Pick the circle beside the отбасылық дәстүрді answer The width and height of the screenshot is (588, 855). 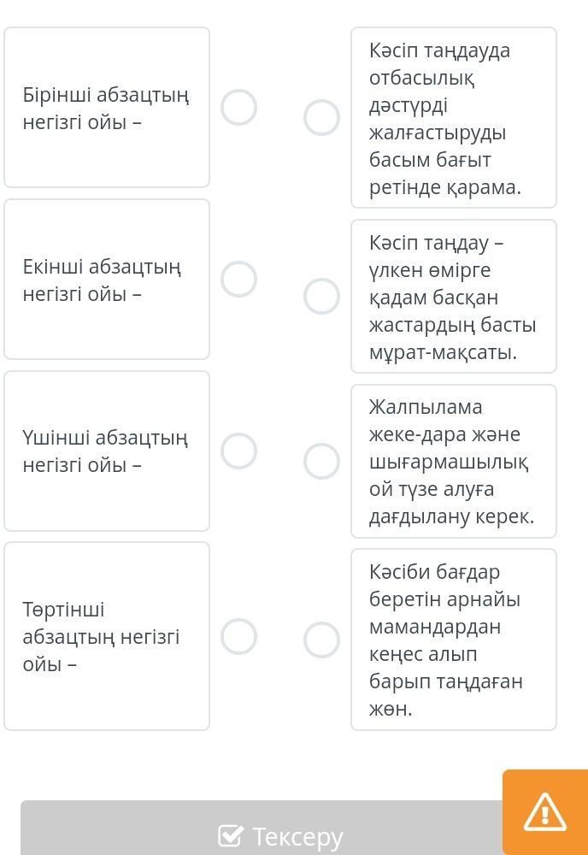(322, 118)
